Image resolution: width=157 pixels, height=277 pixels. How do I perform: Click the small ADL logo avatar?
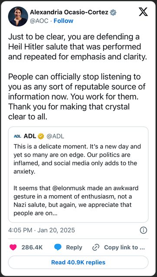tap(17, 136)
